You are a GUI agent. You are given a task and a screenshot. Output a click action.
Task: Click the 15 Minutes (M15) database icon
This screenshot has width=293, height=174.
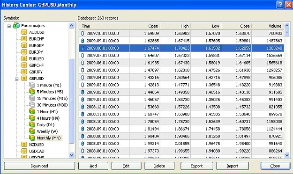[x=32, y=98]
